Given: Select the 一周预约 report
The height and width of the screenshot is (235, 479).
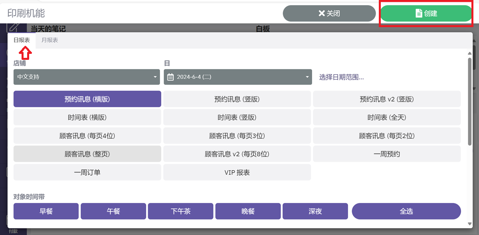Looking at the screenshot, I should [387, 154].
